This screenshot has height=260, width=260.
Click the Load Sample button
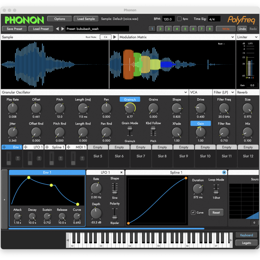click(x=86, y=19)
